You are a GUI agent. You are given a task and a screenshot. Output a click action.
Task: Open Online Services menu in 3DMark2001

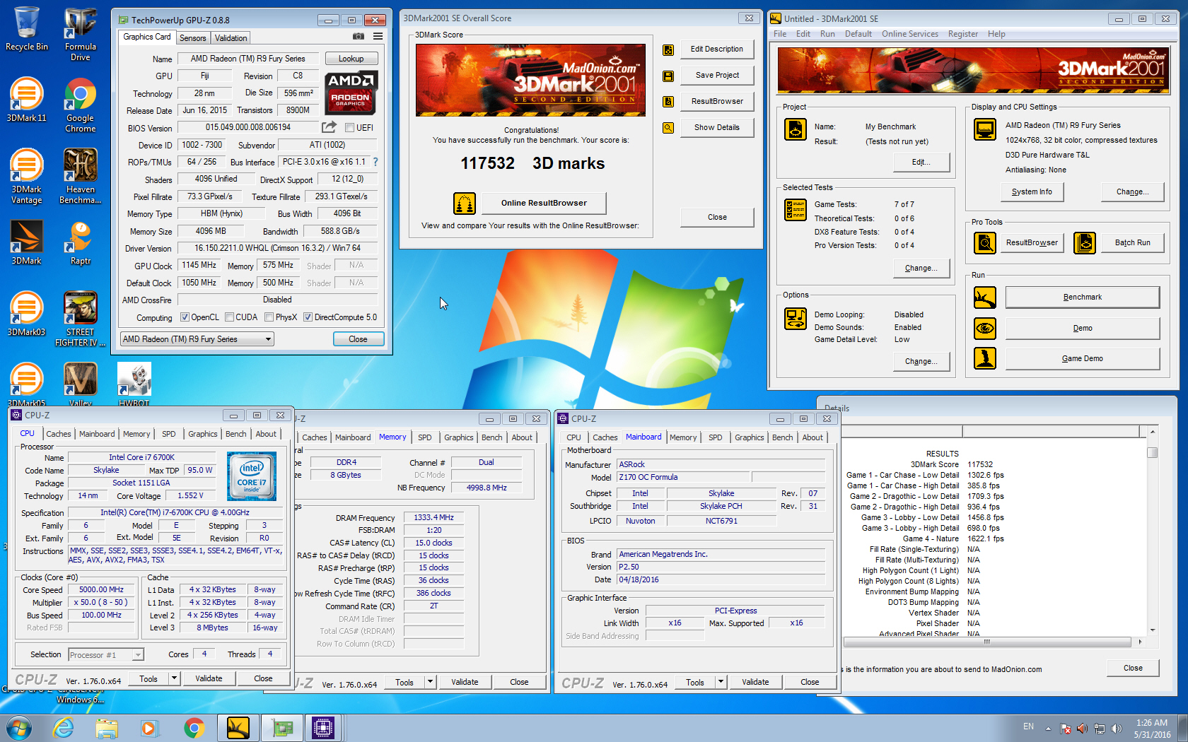click(909, 34)
